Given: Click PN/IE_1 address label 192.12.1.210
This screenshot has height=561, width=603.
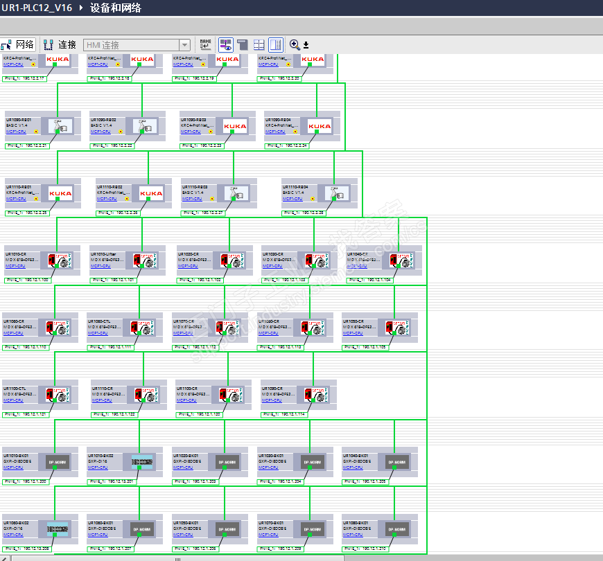Looking at the screenshot, I should 365,549.
